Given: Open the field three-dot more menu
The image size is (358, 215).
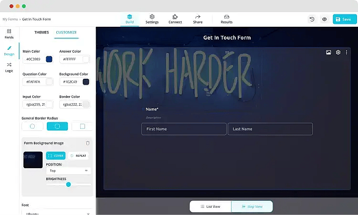Looking at the screenshot, I should click(347, 53).
